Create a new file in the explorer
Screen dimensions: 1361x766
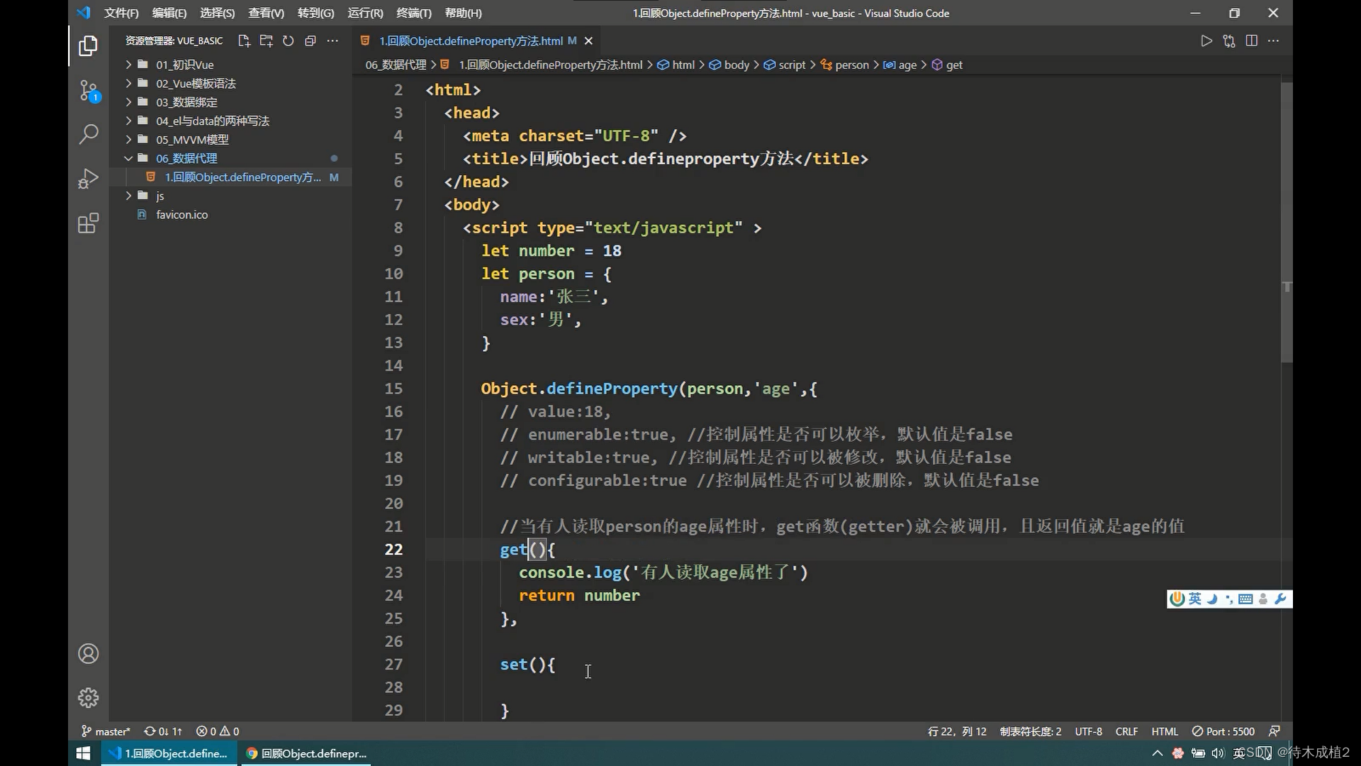244,41
